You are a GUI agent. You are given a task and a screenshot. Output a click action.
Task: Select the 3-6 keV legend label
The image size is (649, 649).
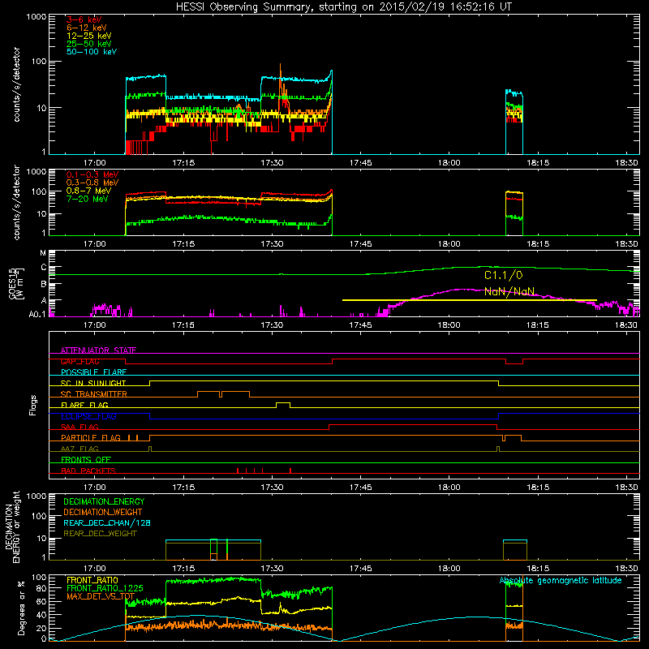(84, 19)
